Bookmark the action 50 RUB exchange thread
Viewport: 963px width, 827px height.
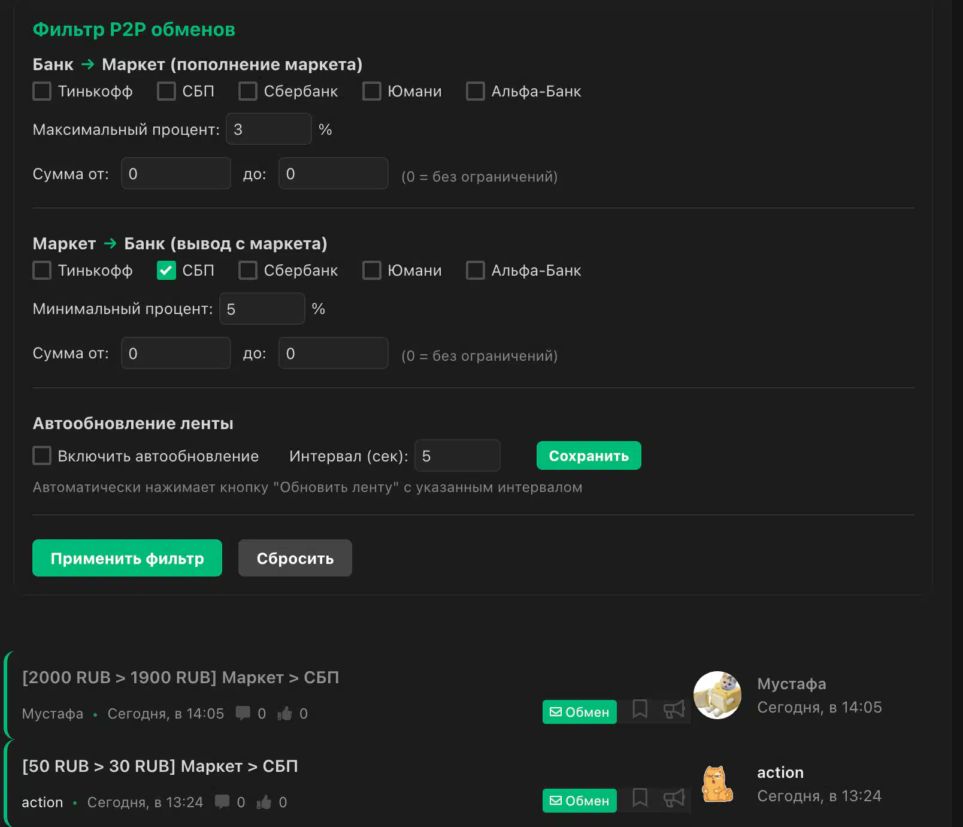coord(640,799)
